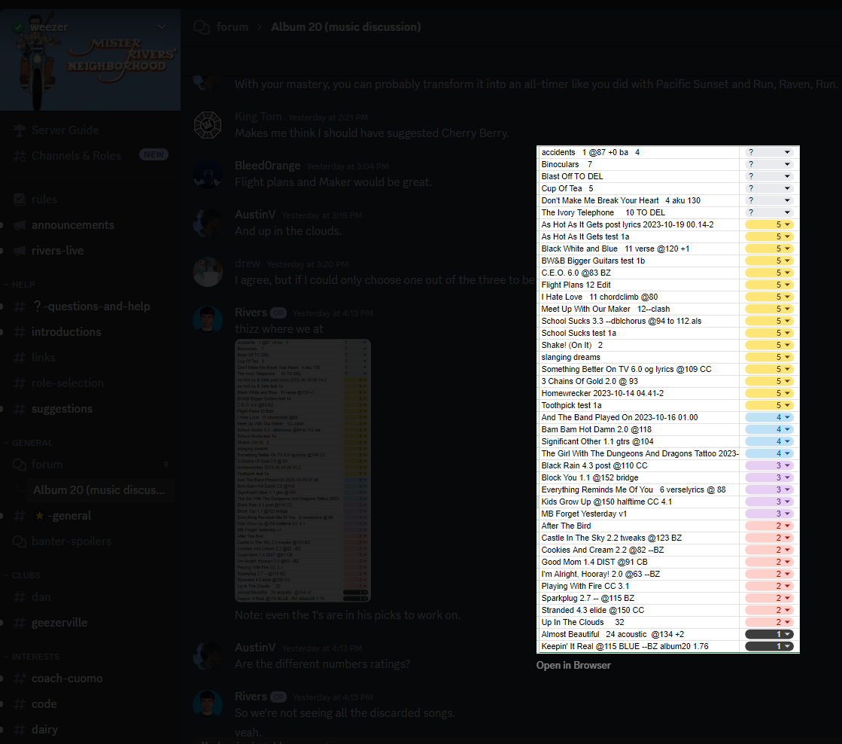Click the banter-spoilers forum icon
The image size is (842, 744).
pos(19,541)
